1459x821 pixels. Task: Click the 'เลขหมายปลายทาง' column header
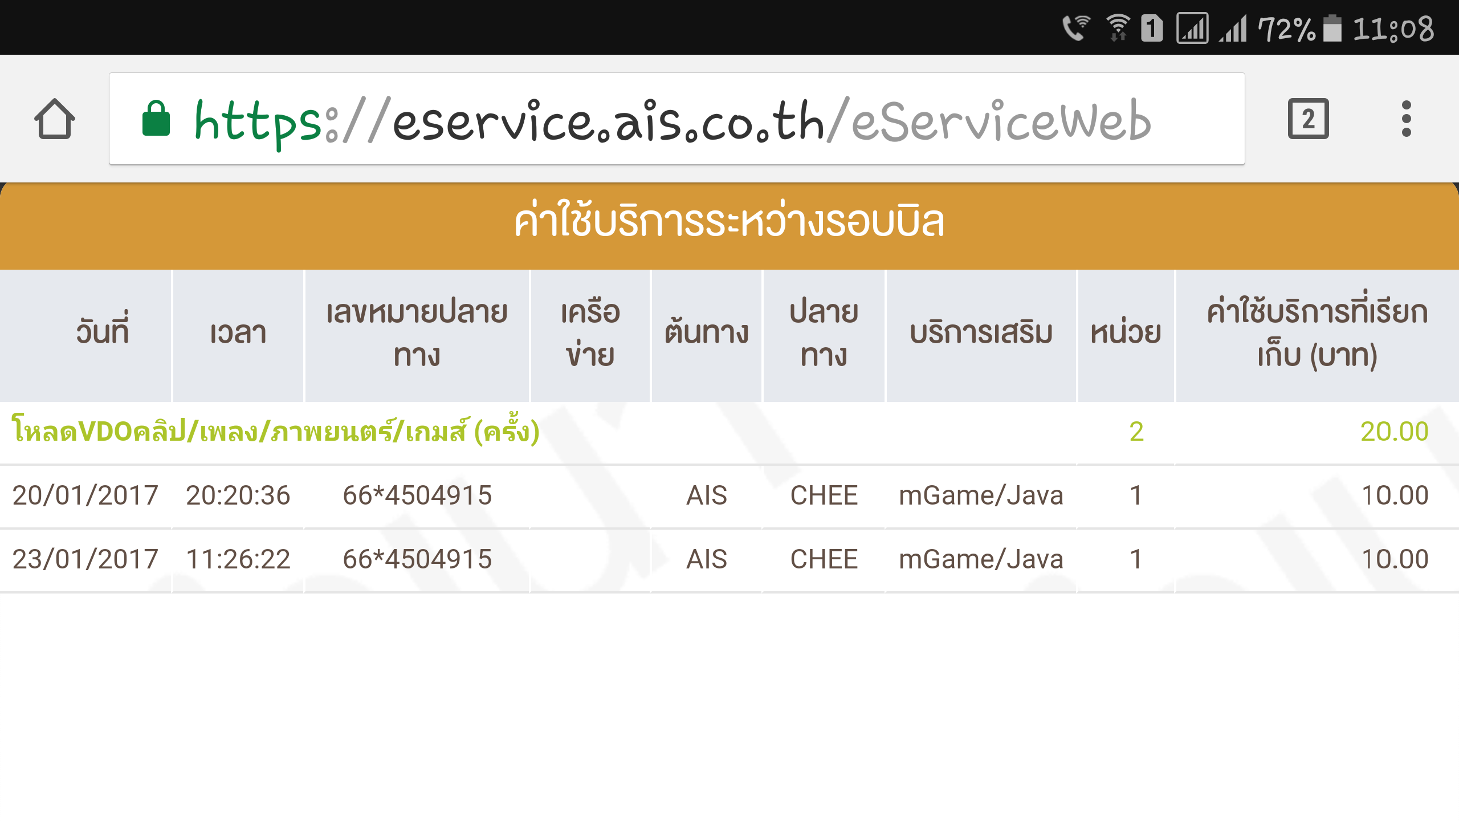click(x=417, y=333)
